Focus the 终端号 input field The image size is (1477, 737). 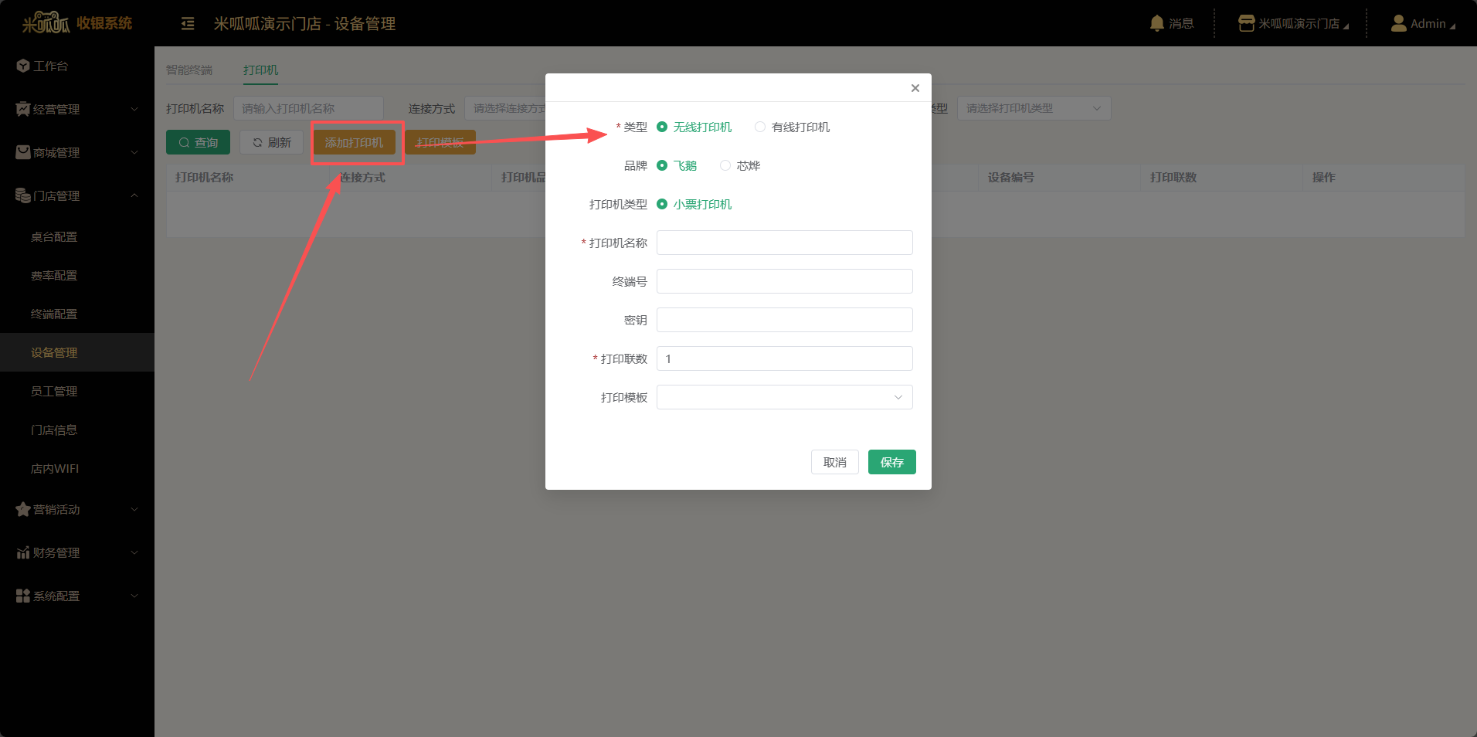point(784,282)
